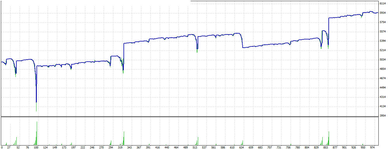Click the 149 label on the bottom axis
388x149 pixels.
(55, 147)
